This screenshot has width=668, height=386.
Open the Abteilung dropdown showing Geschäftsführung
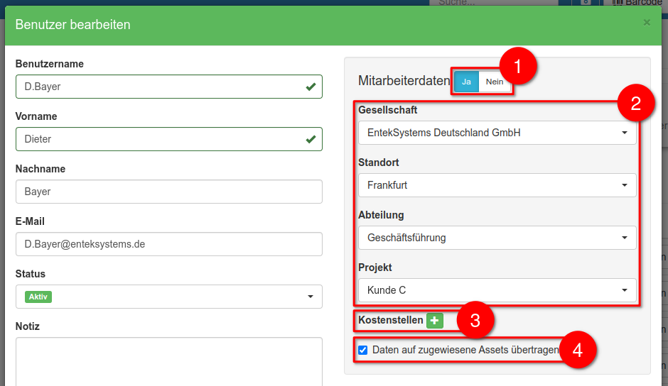(x=497, y=238)
